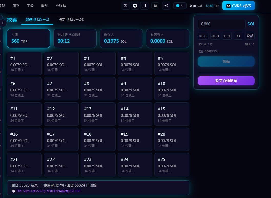Click the round result text 回合 55823 結束
The width and height of the screenshot is (271, 198).
coord(25,185)
